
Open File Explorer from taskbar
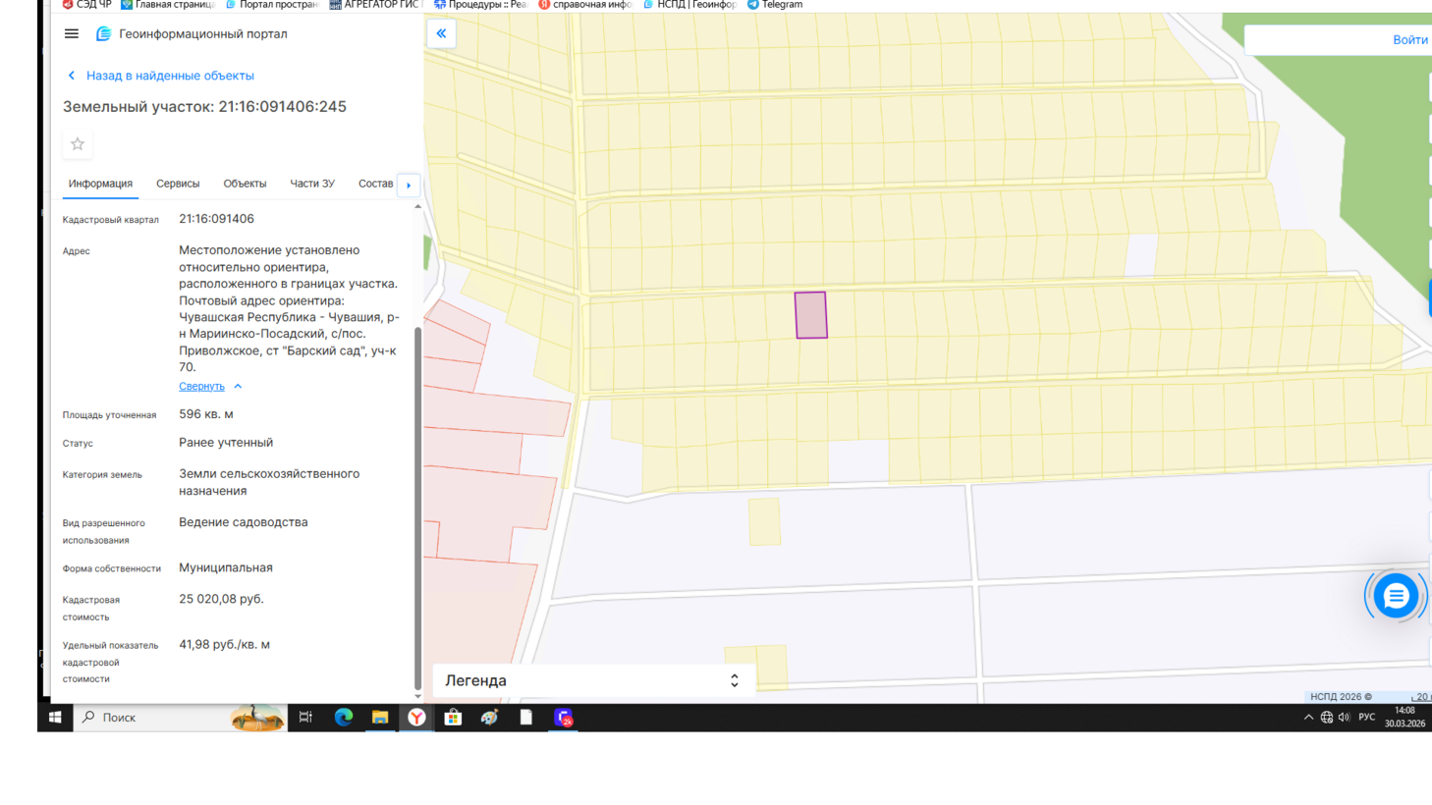(380, 718)
